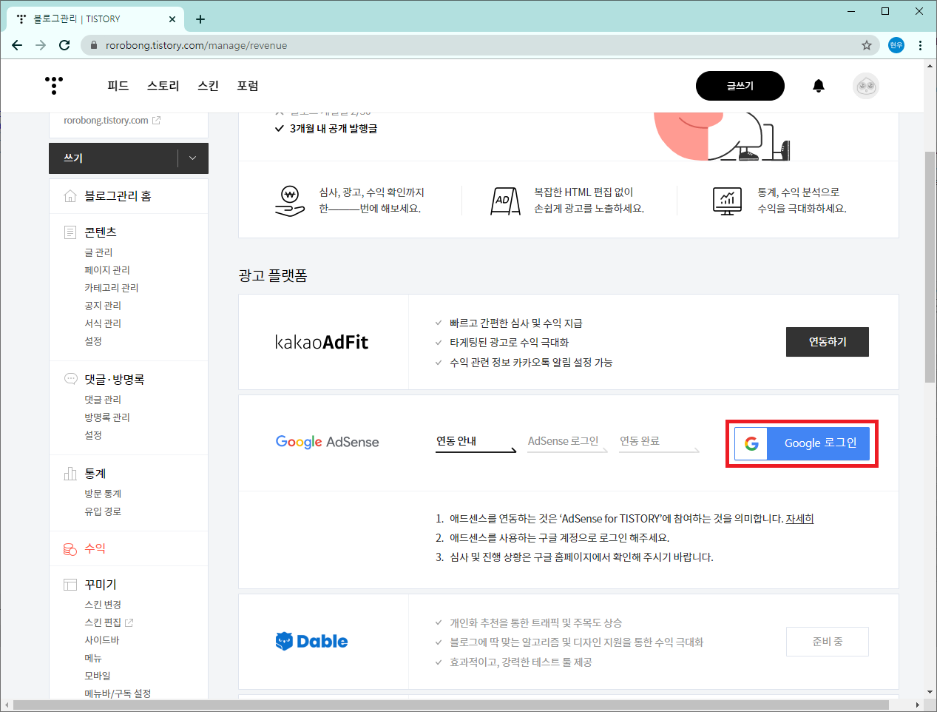937x712 pixels.
Task: Open 서식 관리
Action: pyautogui.click(x=103, y=323)
